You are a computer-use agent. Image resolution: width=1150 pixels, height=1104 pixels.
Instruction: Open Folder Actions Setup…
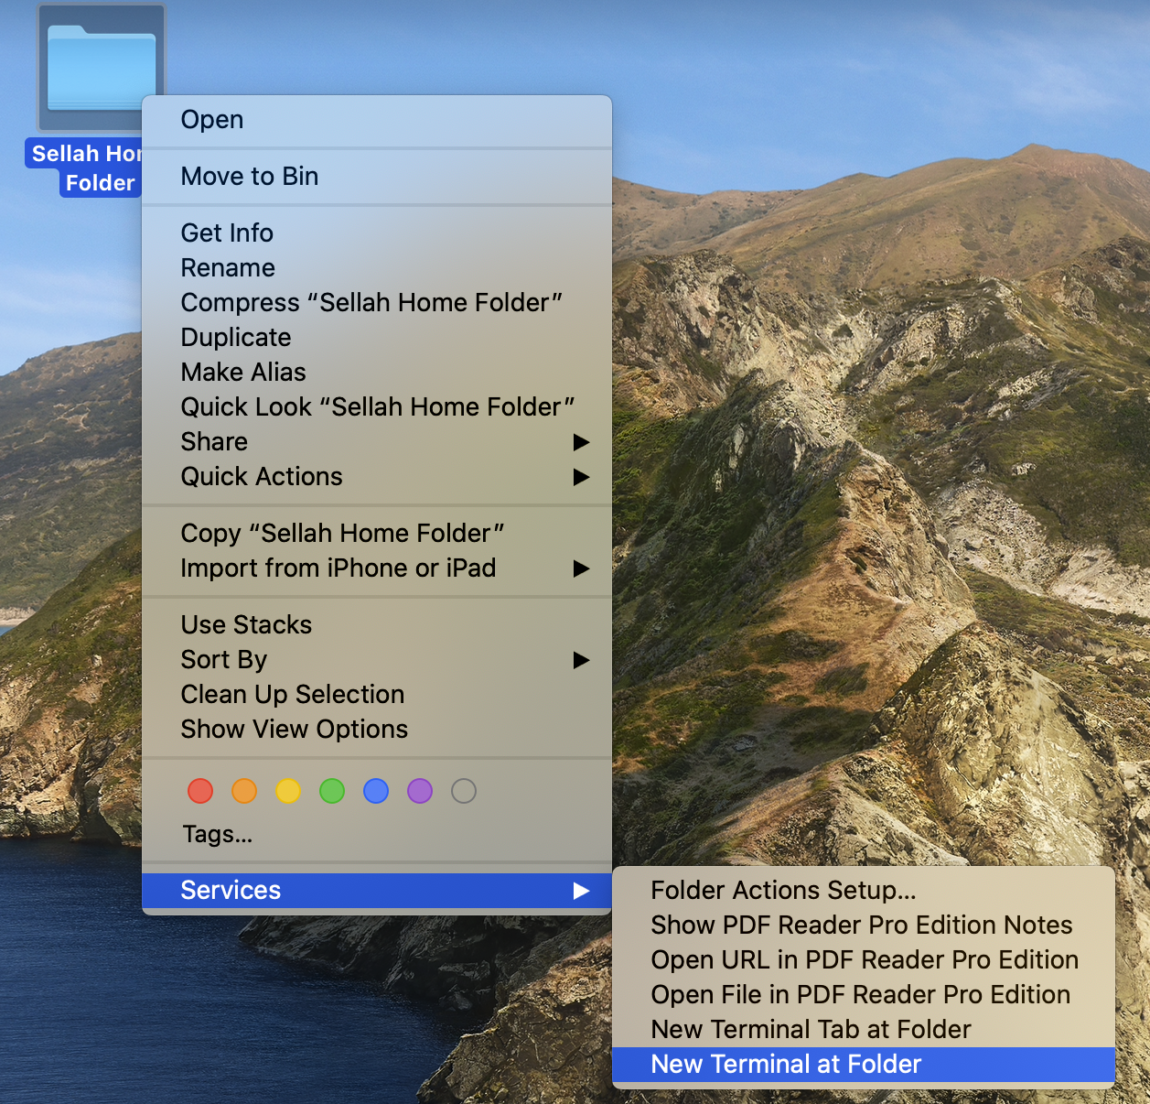point(783,891)
